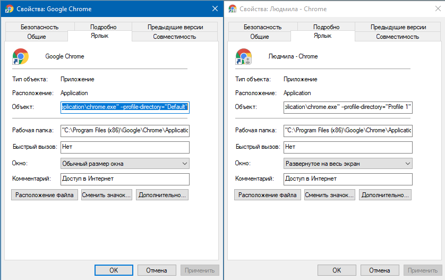Click Быстрый вызов field in Людмила window
This screenshot has width=445, height=280.
348,147
